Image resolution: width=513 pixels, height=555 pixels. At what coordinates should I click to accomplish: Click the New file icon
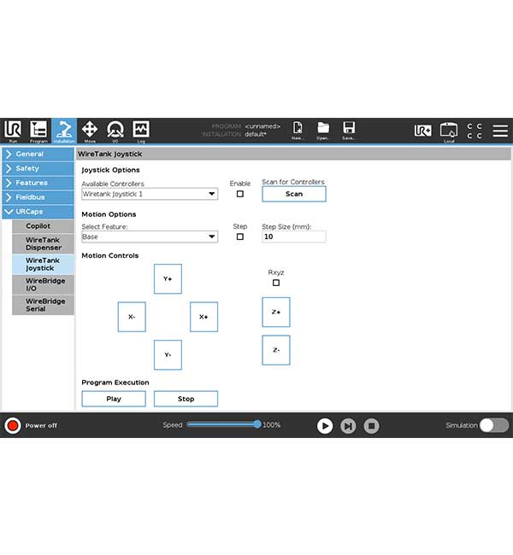pyautogui.click(x=298, y=130)
